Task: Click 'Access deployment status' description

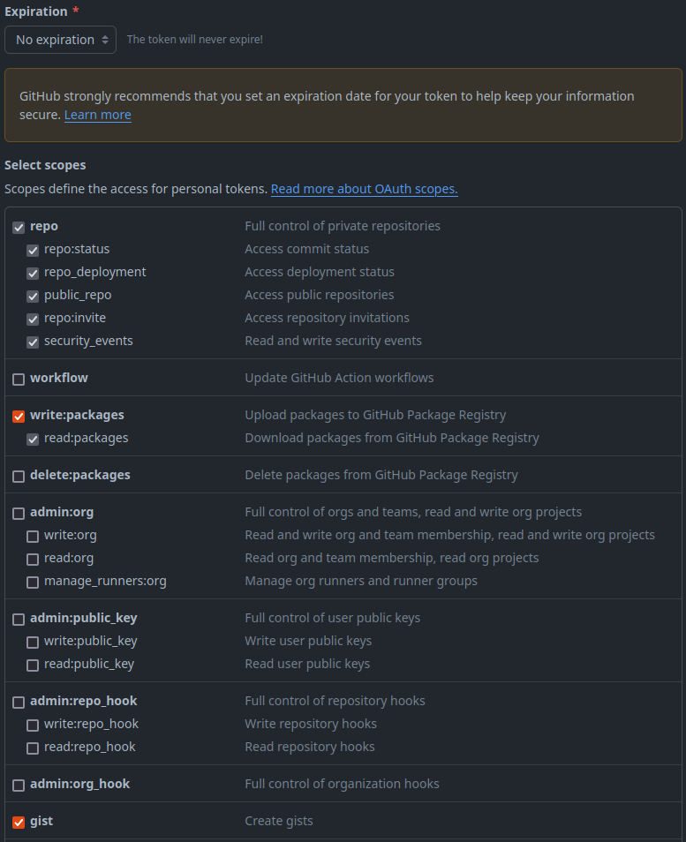Action: (320, 272)
